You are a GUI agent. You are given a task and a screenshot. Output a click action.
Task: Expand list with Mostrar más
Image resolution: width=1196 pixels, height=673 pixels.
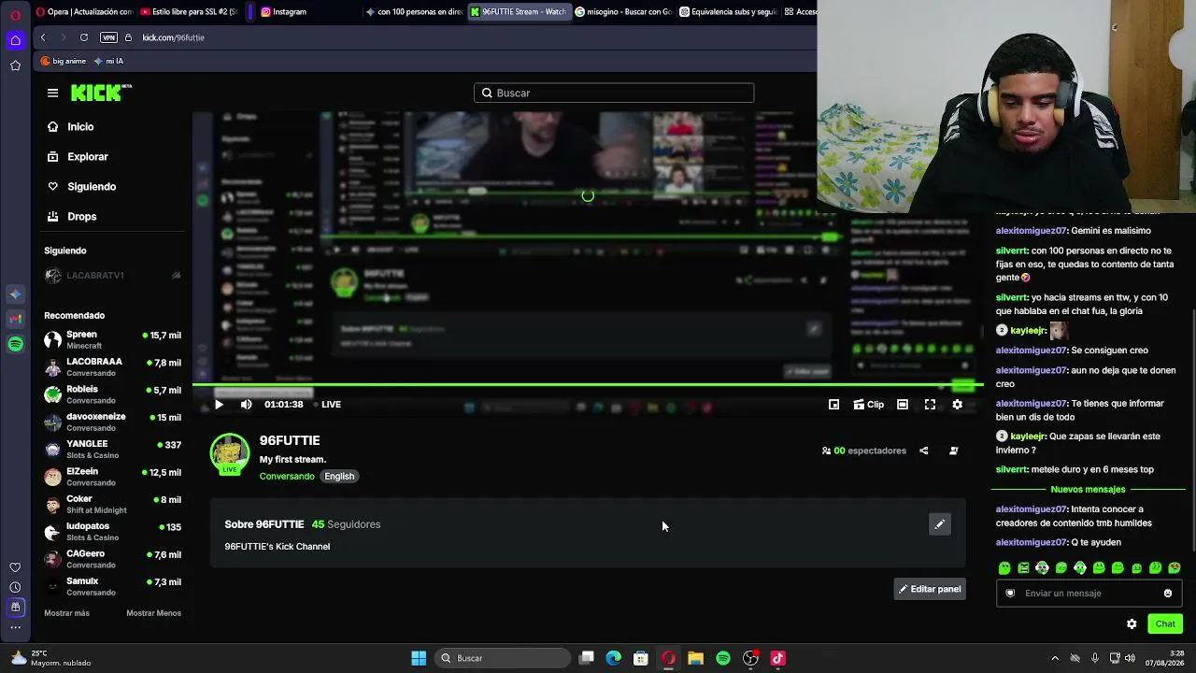point(67,613)
